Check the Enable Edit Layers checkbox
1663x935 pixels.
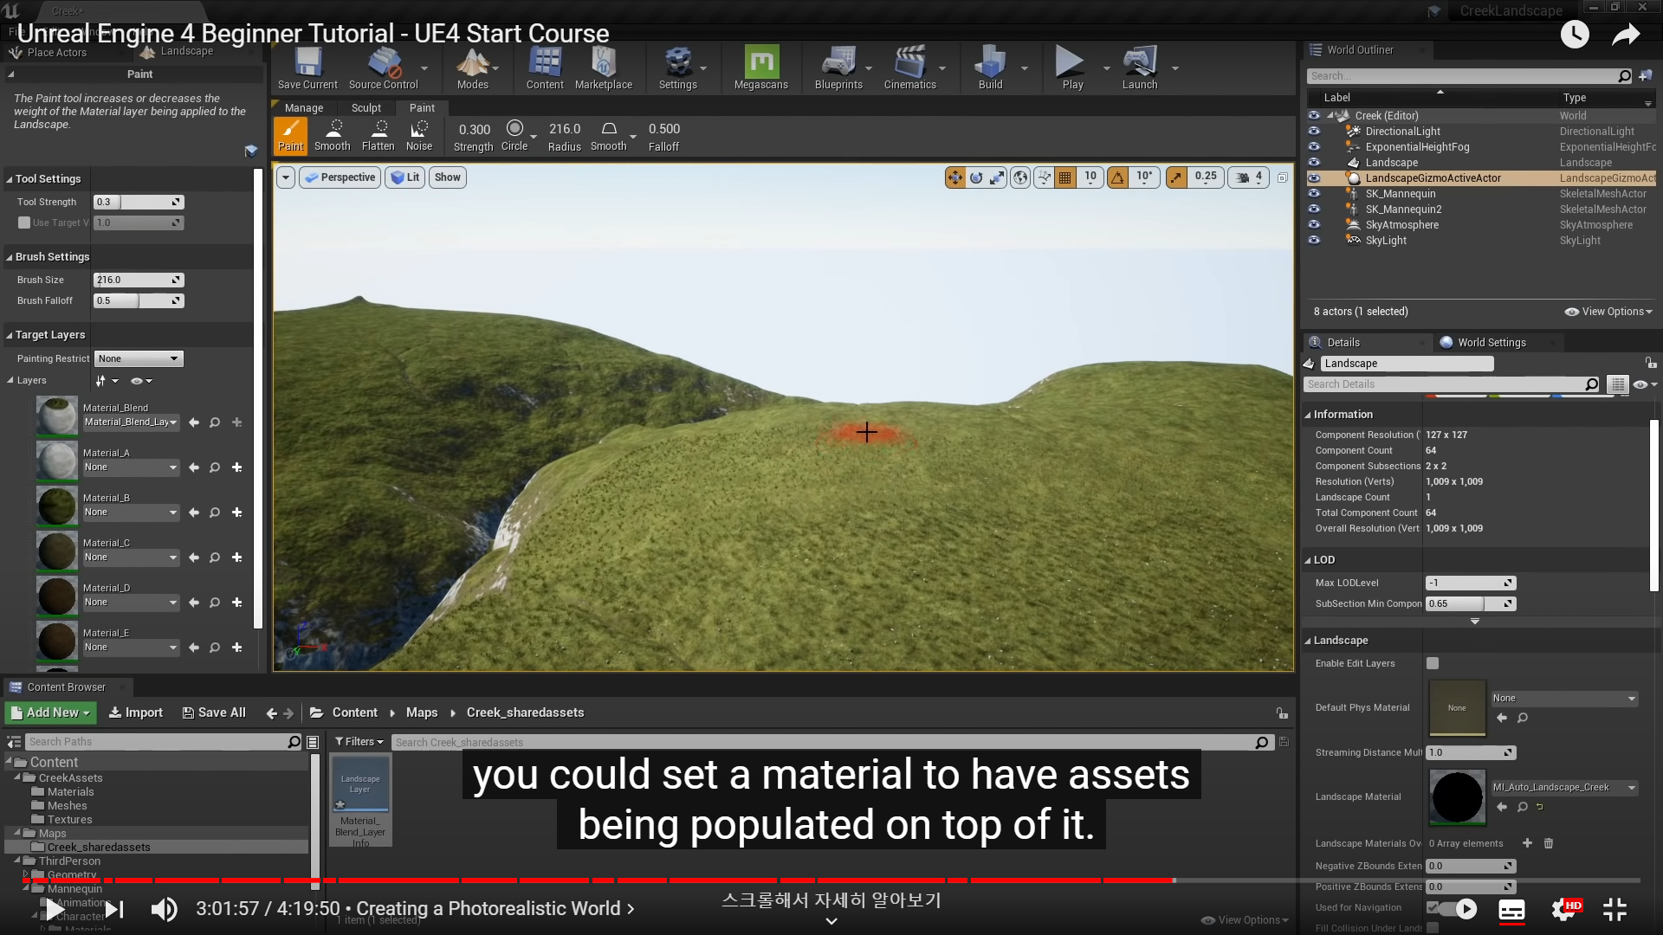[1433, 663]
